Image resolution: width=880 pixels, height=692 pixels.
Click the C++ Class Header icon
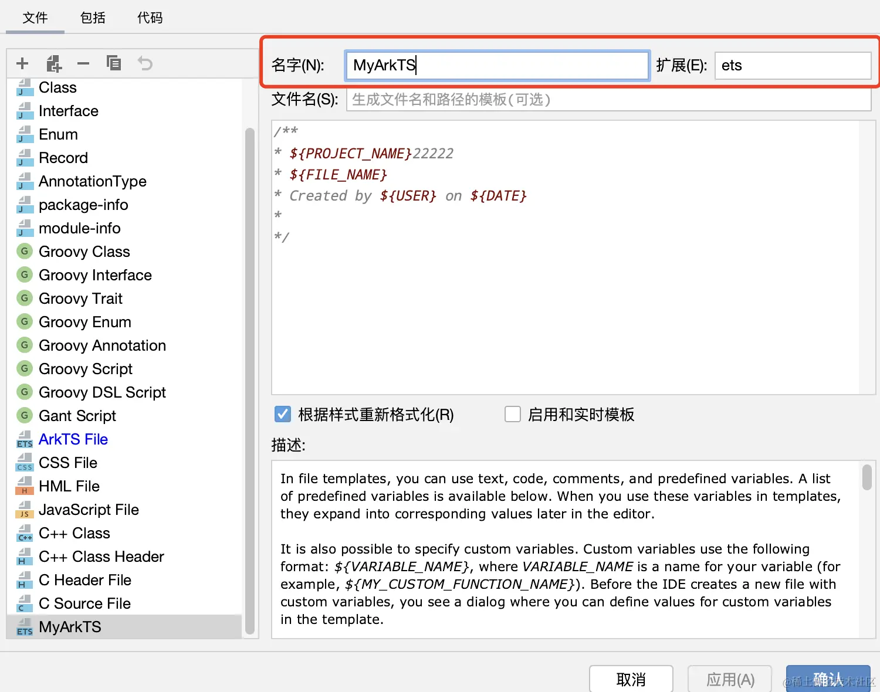[x=25, y=557]
